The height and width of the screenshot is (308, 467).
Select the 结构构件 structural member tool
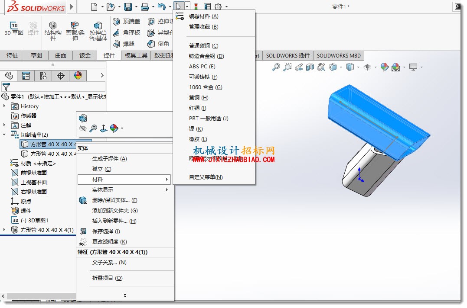pyautogui.click(x=53, y=25)
